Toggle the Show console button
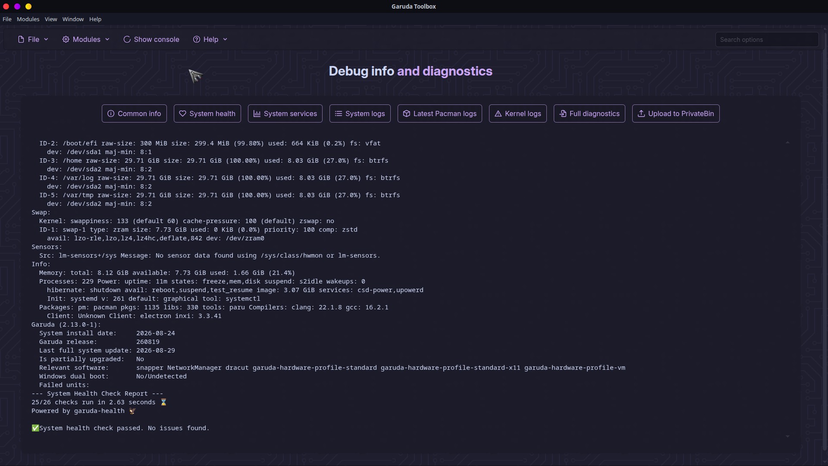Image resolution: width=828 pixels, height=466 pixels. pyautogui.click(x=151, y=39)
